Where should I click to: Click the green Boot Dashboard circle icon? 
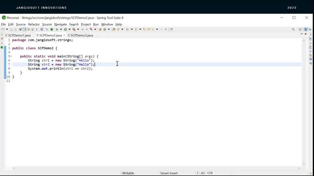point(52,29)
